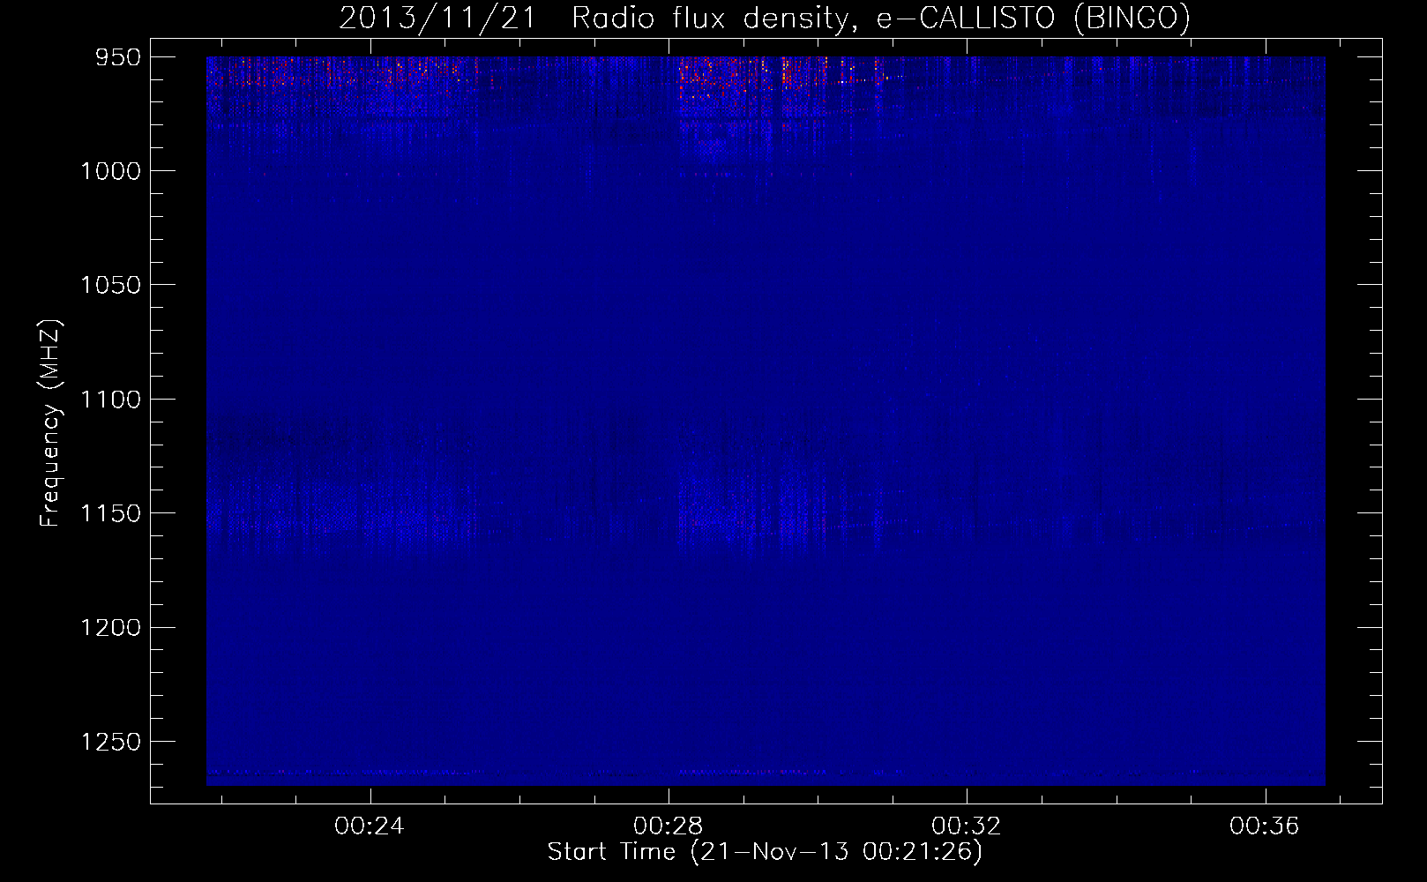Click the 00:24 time axis label
The height and width of the screenshot is (882, 1427).
pyautogui.click(x=370, y=826)
